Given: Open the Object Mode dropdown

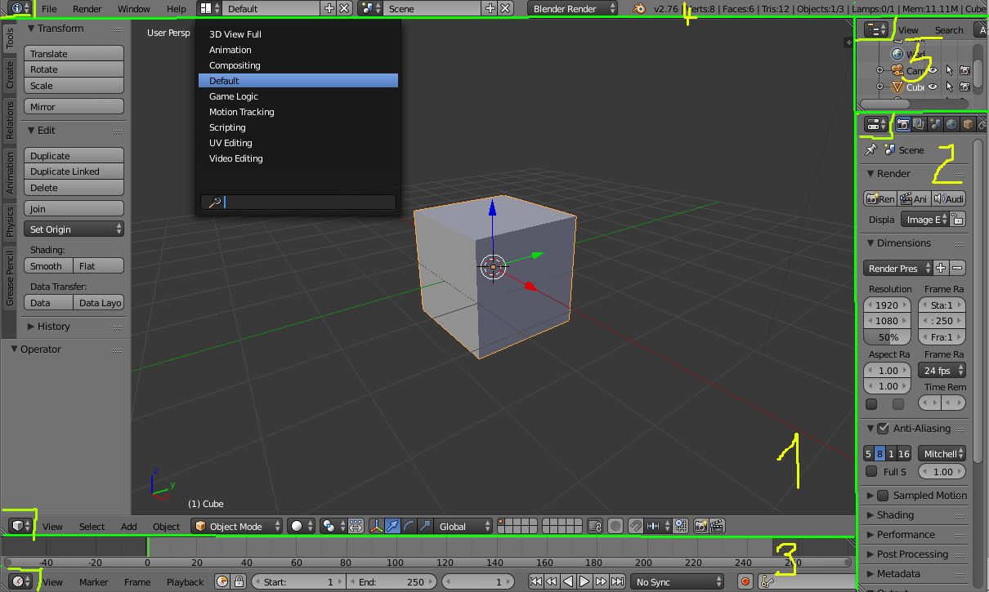Looking at the screenshot, I should [x=237, y=527].
